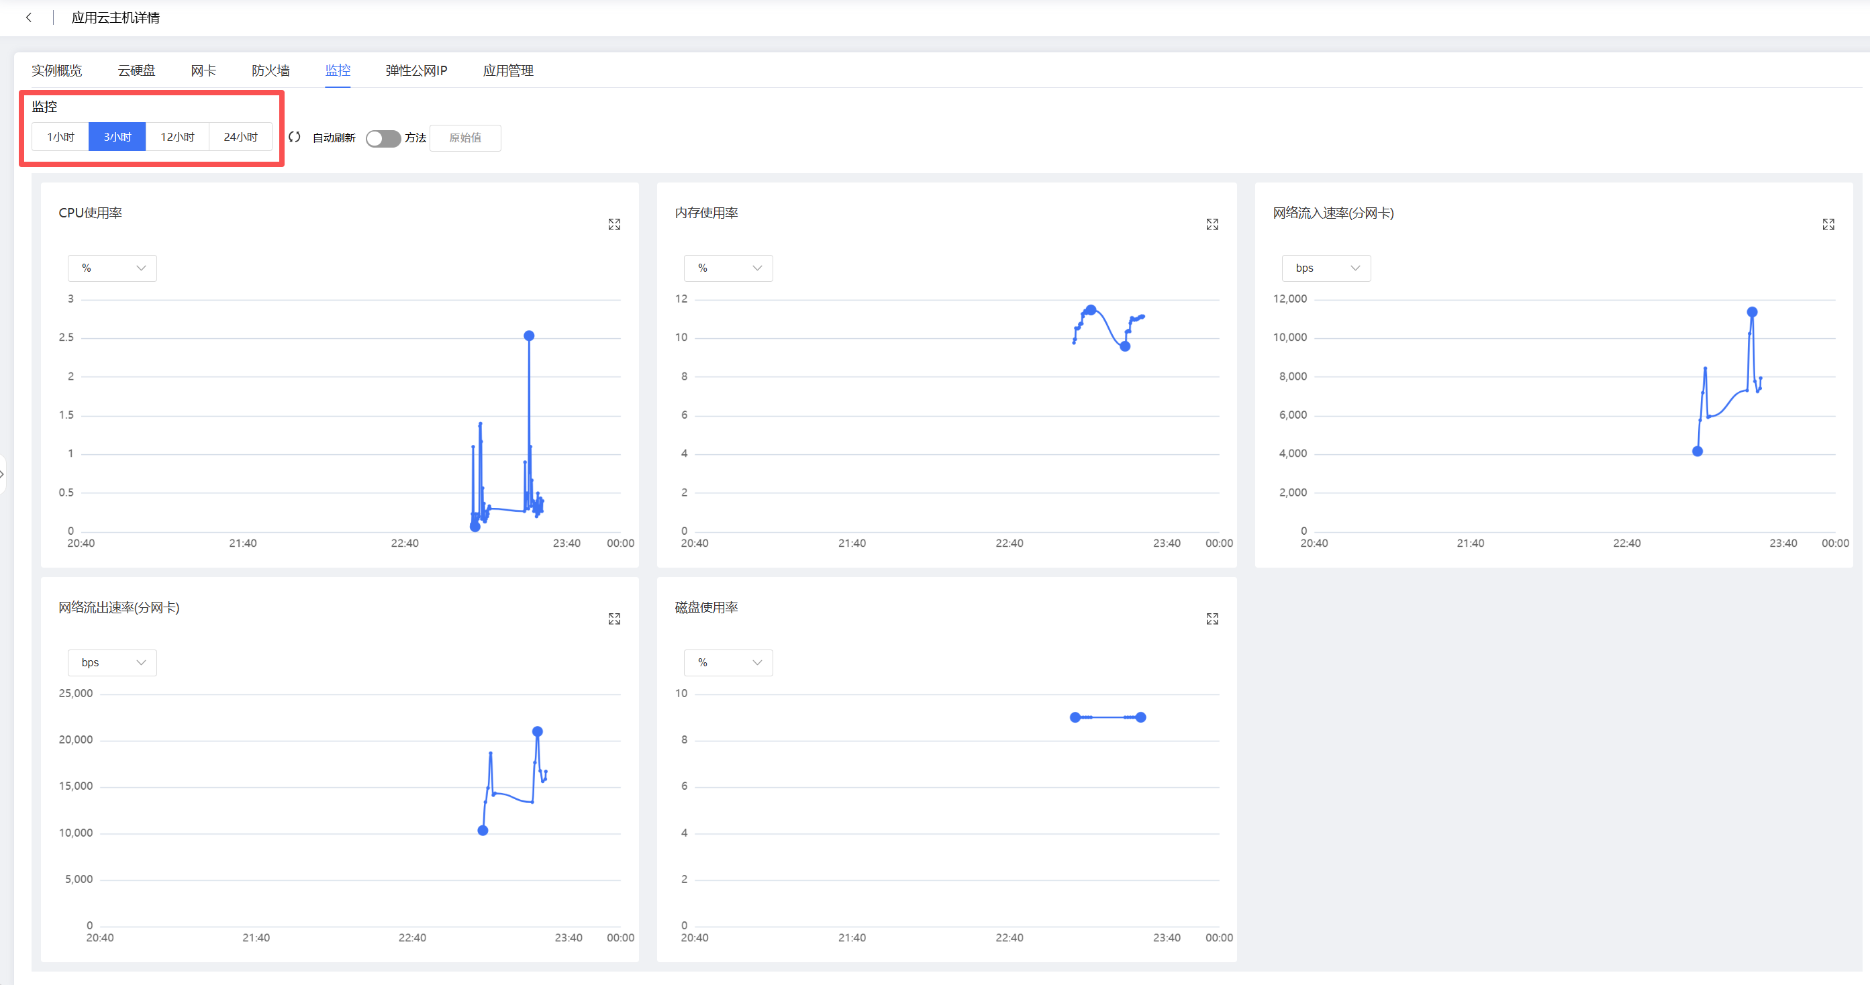Open the collapsed left sidebar arrow
The image size is (1870, 985).
[2, 474]
